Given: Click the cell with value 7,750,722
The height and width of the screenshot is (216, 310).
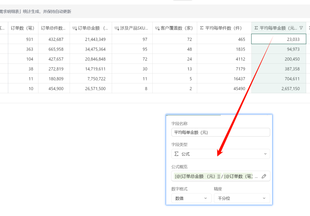Looking at the screenshot, I should point(91,79).
